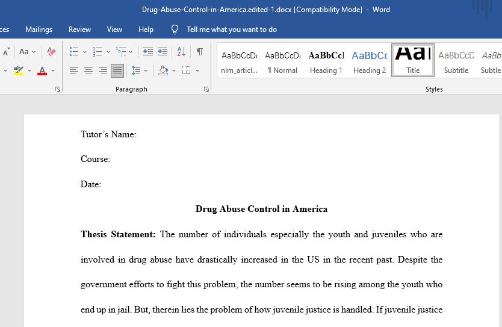The image size is (502, 327).
Task: Apply the Heading 2 style
Action: [x=370, y=61]
